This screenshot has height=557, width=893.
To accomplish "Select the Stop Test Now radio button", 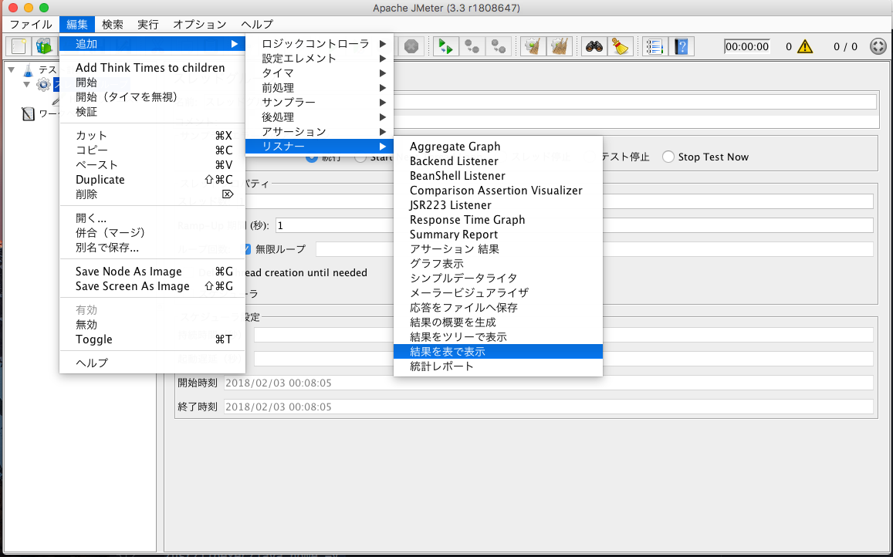I will point(668,157).
